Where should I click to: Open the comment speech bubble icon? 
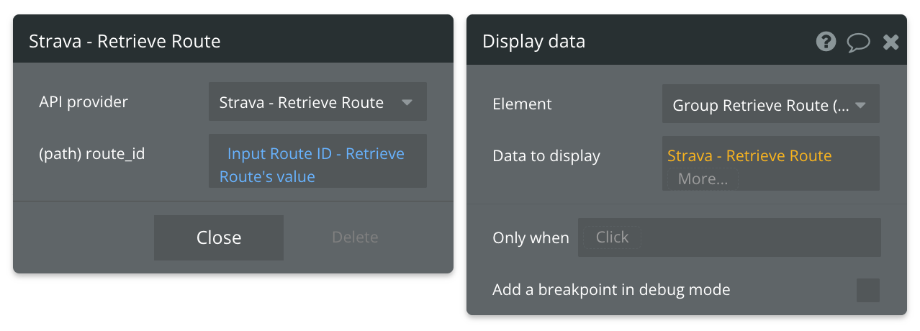tap(858, 42)
